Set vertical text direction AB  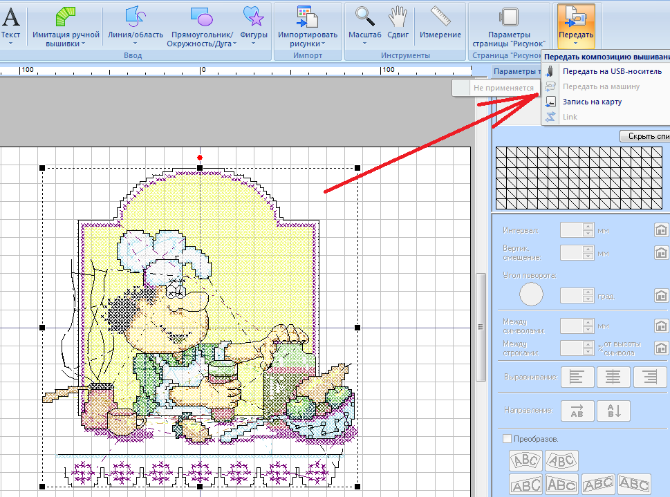coord(613,411)
